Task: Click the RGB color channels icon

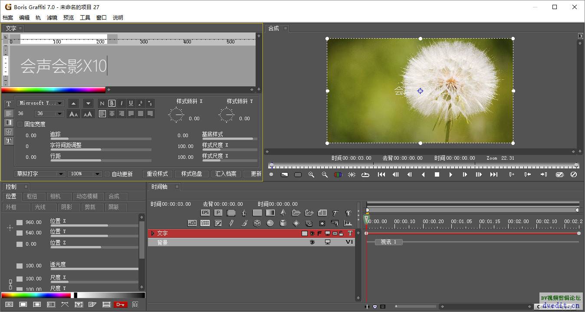Action: point(338,174)
